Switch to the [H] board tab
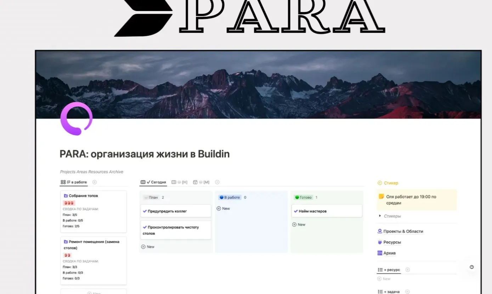This screenshot has height=294, width=492. click(x=179, y=182)
